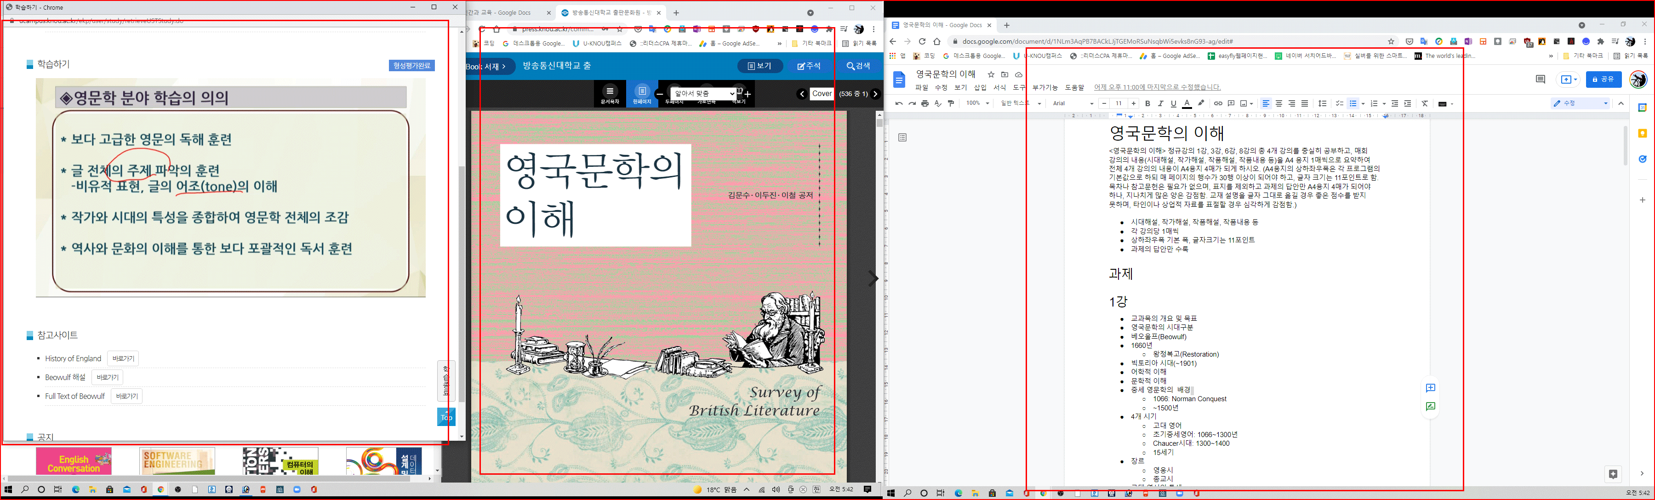Viewport: 1655px width, 500px height.
Task: Increase indent in Docs toolbar
Action: coord(1408,103)
